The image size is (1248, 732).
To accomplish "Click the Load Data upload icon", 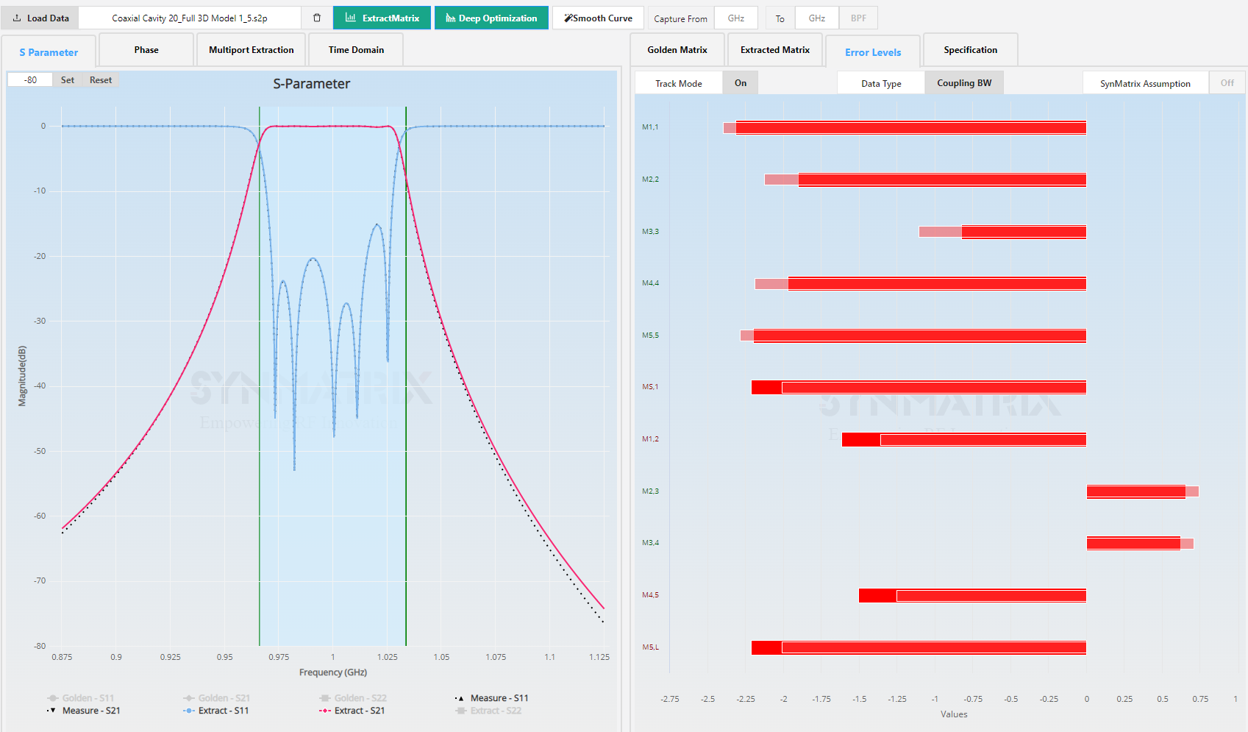I will pos(17,18).
